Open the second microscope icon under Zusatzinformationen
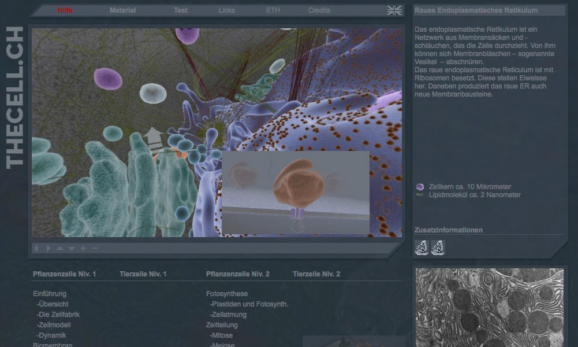 pyautogui.click(x=438, y=248)
